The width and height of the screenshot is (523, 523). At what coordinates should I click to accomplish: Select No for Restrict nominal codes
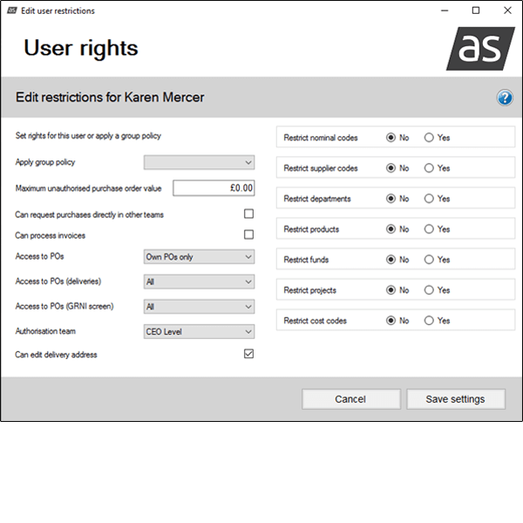[391, 138]
